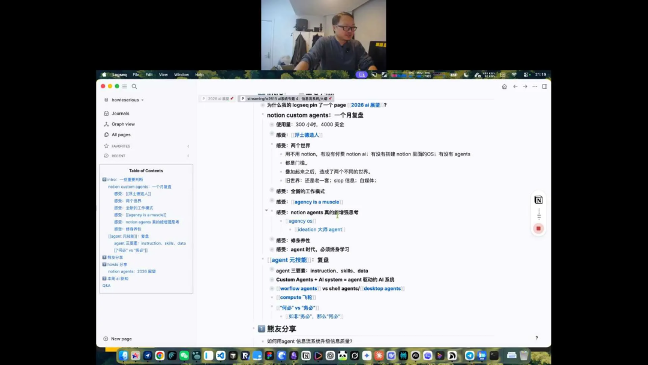Collapse the 'notion agents 真的能增强思考' block
Image resolution: width=648 pixels, height=365 pixels.
(266, 211)
